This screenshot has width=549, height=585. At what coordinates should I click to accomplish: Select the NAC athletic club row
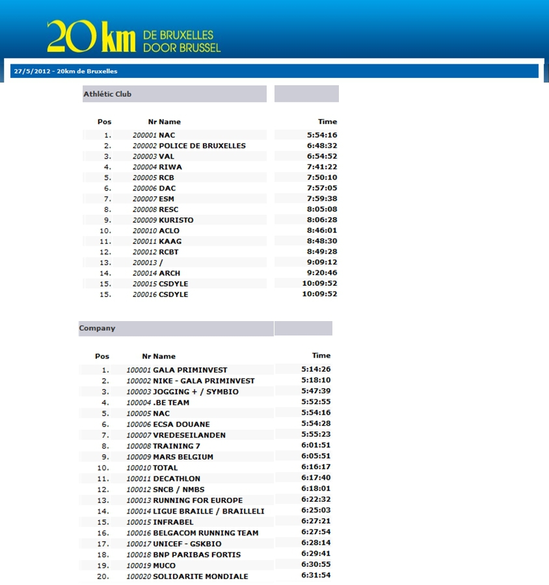[x=167, y=135]
